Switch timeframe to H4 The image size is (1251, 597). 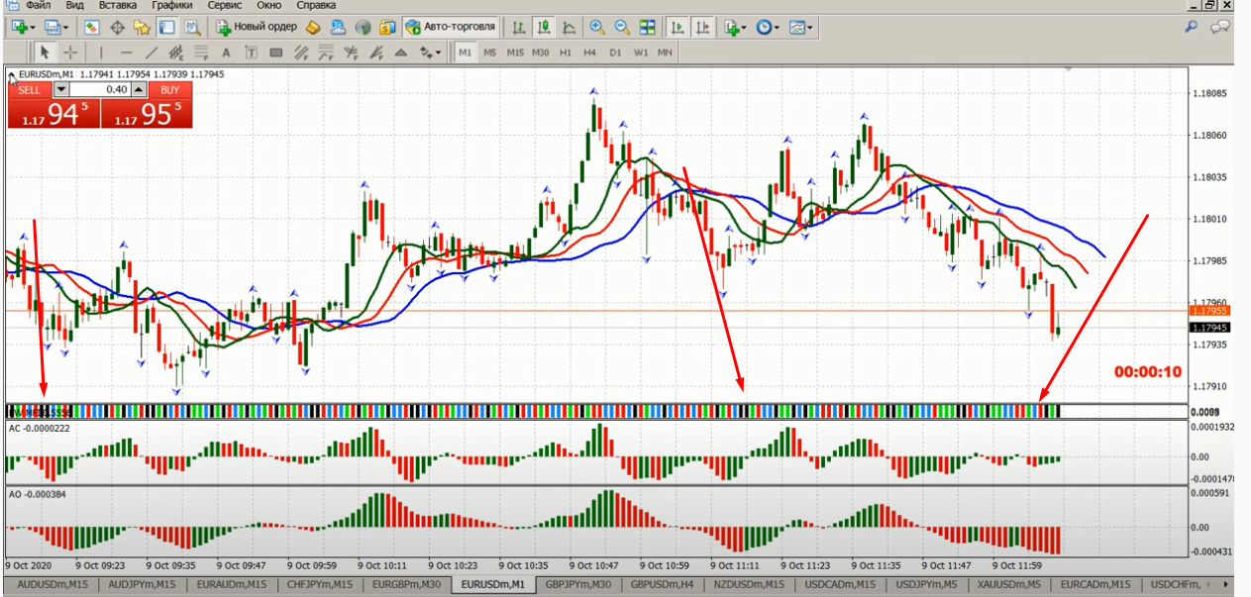[x=590, y=52]
